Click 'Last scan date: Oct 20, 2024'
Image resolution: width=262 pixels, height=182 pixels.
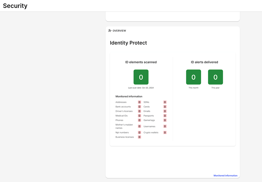141,88
